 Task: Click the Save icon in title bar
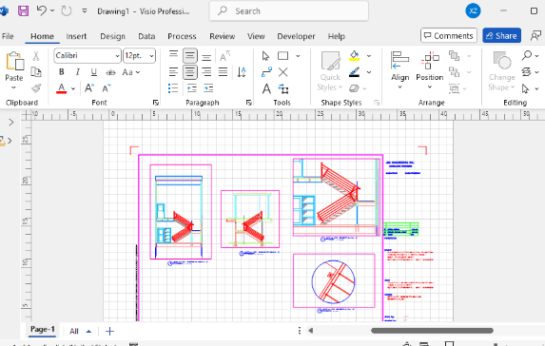point(23,10)
